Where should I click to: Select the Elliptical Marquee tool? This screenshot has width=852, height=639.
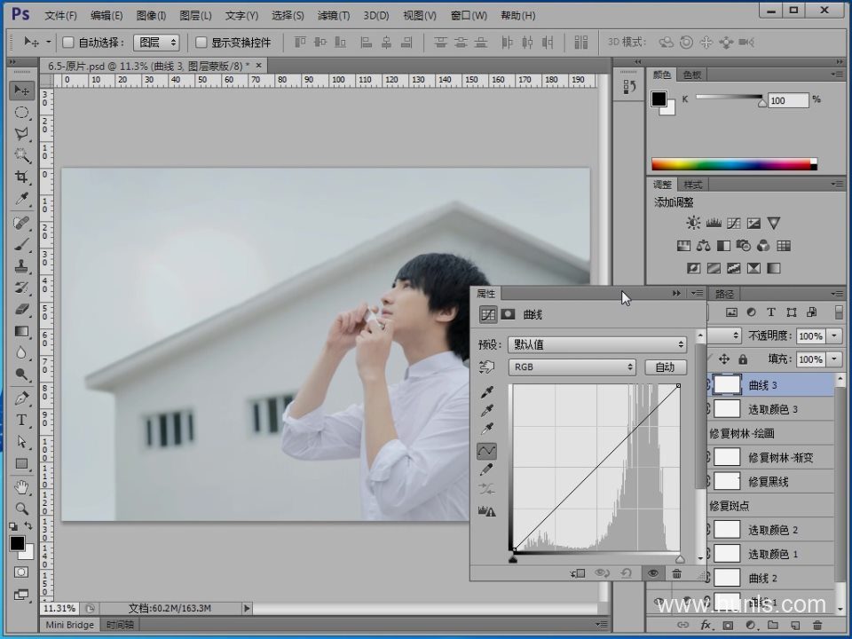click(x=21, y=113)
